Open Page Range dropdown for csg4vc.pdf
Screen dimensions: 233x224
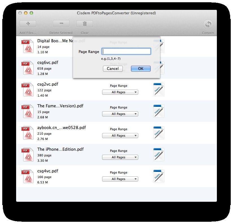coord(120,179)
